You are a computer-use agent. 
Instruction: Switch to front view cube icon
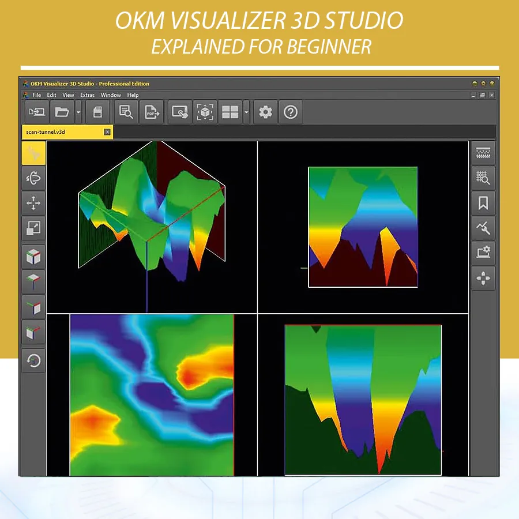pos(33,332)
